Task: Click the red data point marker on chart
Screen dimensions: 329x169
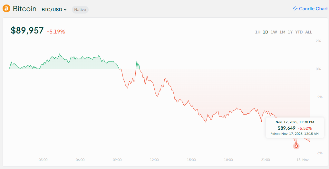Action: click(296, 146)
